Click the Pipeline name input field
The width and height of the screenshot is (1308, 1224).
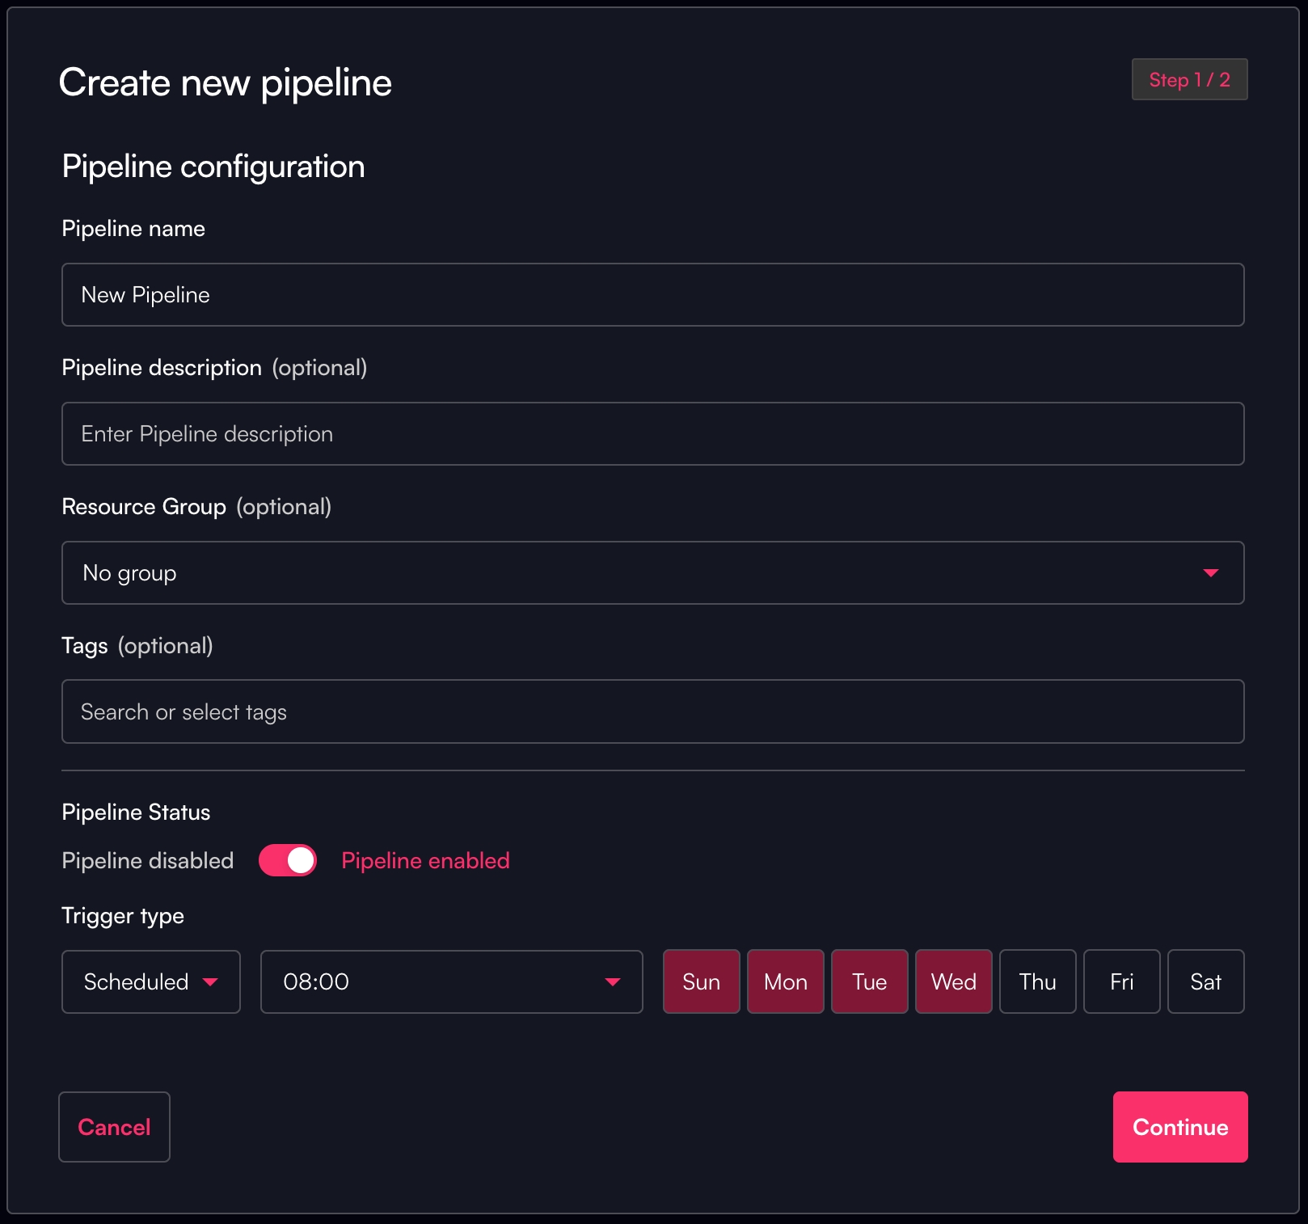(652, 295)
